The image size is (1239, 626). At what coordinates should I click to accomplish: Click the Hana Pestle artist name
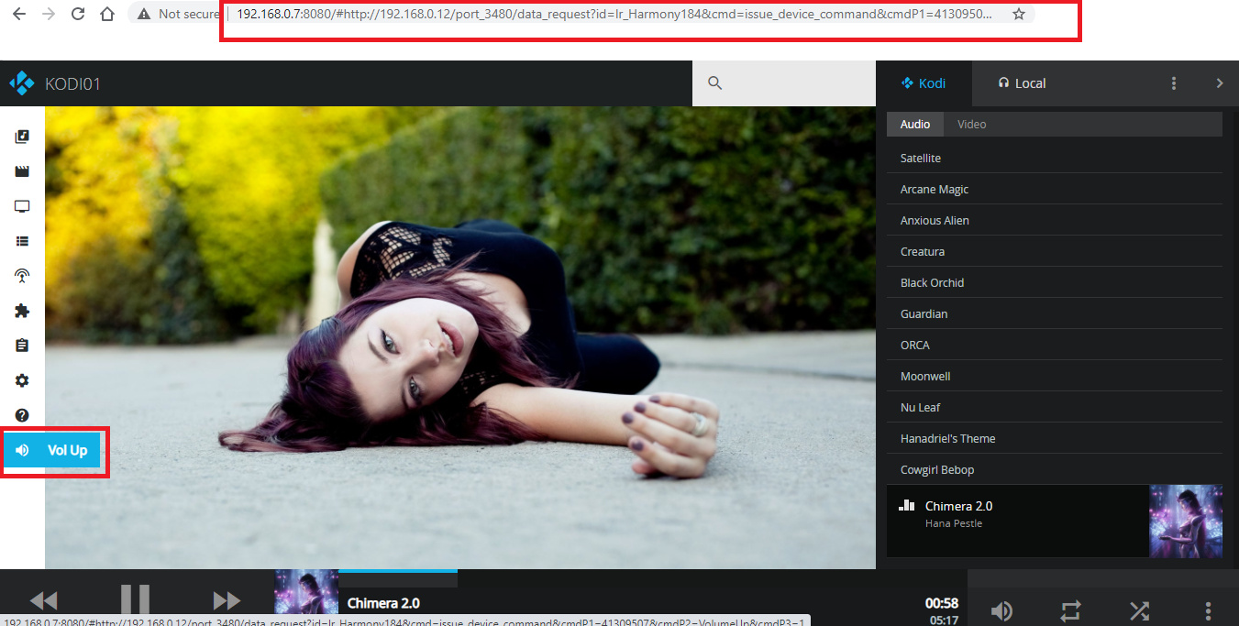click(x=954, y=524)
